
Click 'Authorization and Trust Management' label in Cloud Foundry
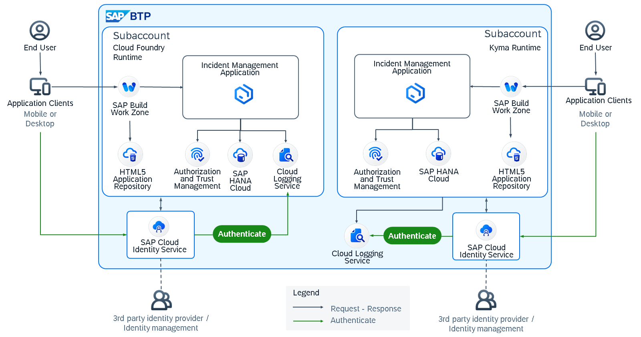coord(197,179)
